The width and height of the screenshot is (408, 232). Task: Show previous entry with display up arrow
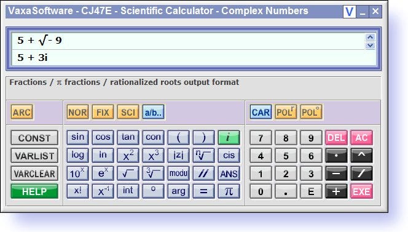[x=370, y=37]
